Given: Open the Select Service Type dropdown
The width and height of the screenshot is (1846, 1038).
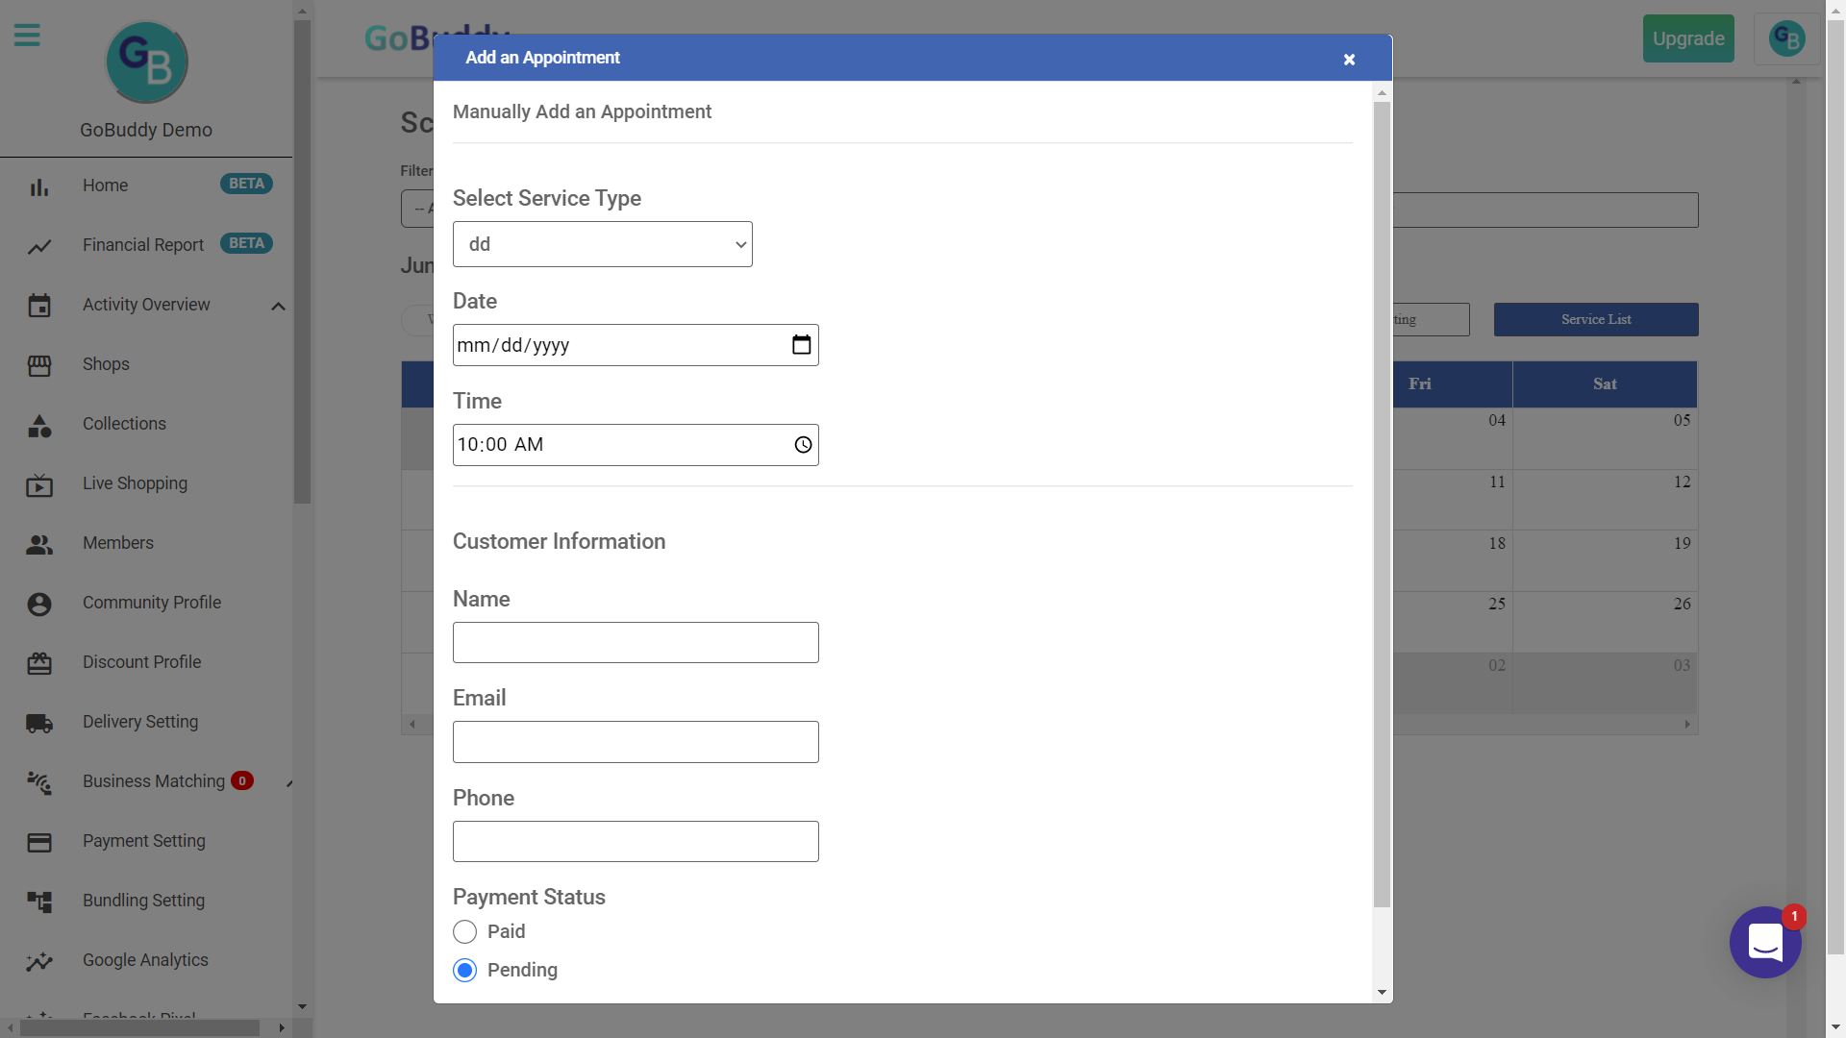Looking at the screenshot, I should pyautogui.click(x=602, y=244).
